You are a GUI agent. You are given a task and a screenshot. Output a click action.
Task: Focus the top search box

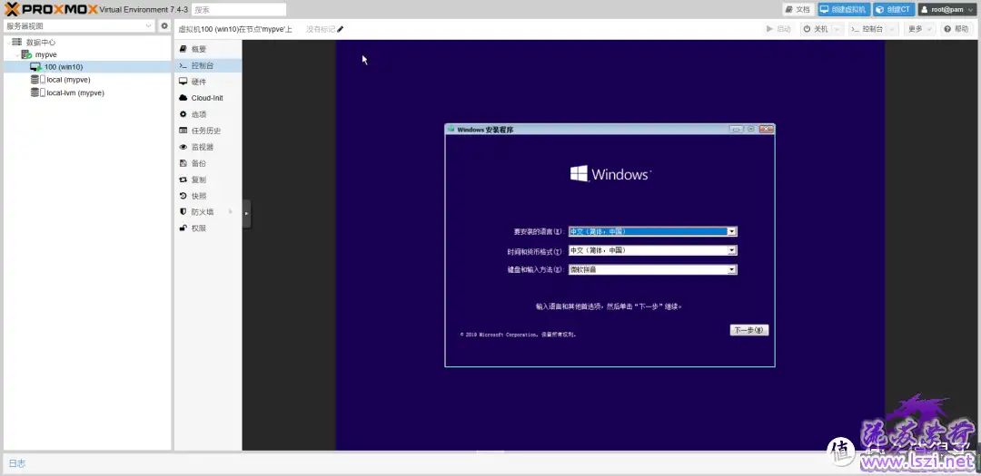point(238,9)
